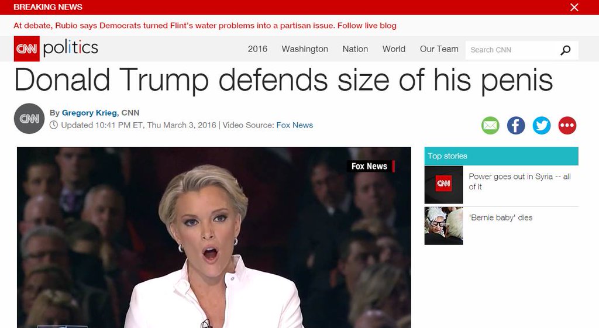
Task: Open the Our Team page
Action: click(439, 49)
